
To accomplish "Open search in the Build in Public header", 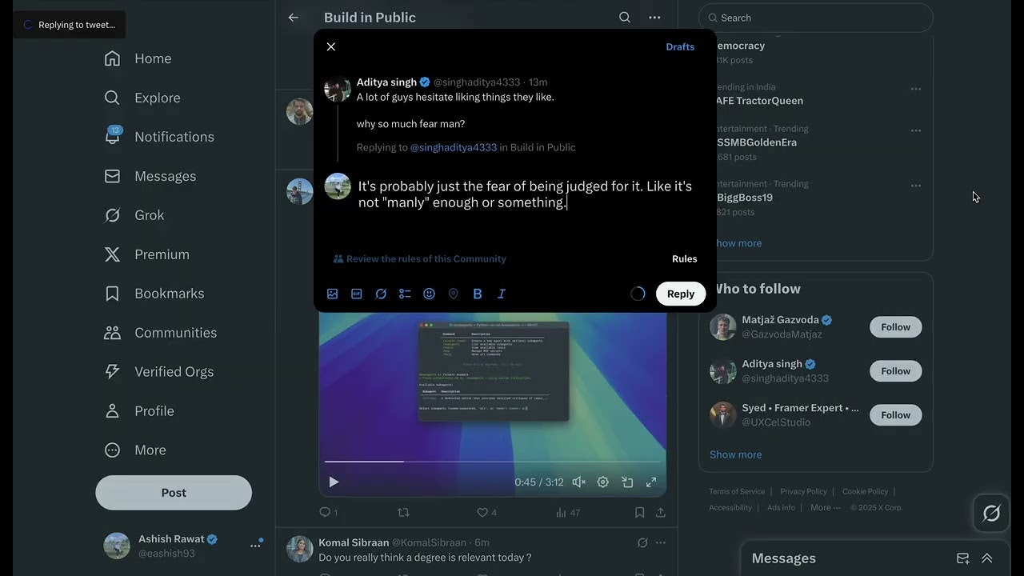I will click(x=625, y=17).
